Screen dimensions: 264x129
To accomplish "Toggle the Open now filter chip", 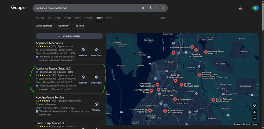I will coord(63,26).
